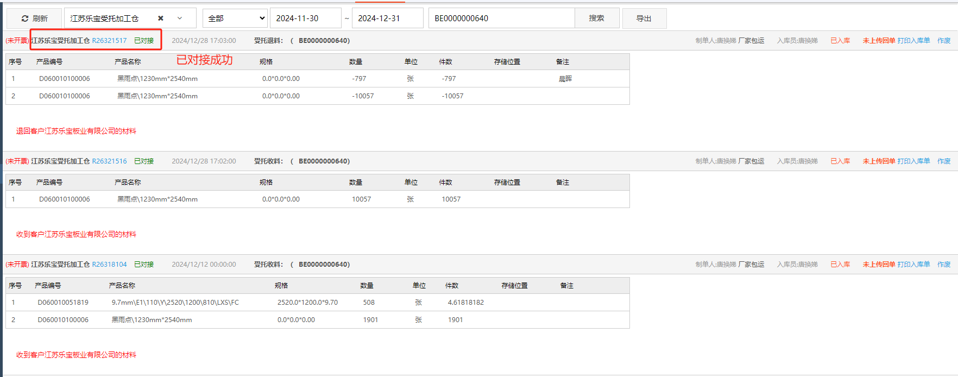Click the 产品编号 column header in first table
Screen dimensions: 958x377
(49, 62)
